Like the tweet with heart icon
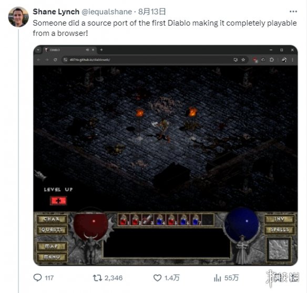The image size is (307, 293). point(157,278)
